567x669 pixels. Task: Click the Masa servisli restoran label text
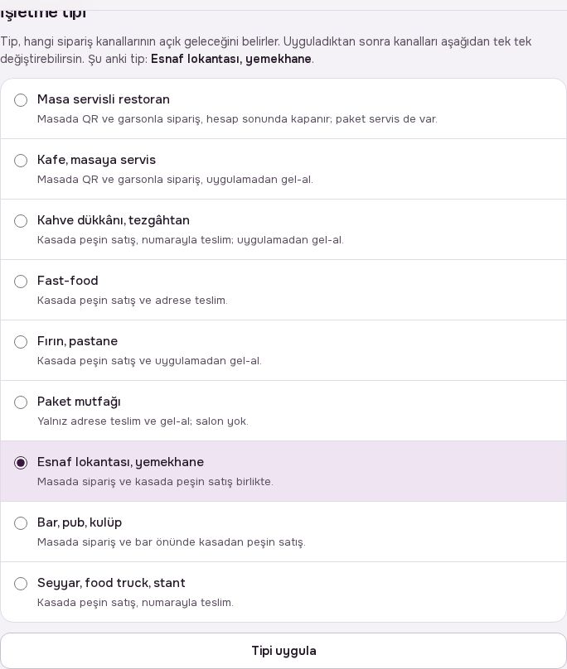point(104,99)
